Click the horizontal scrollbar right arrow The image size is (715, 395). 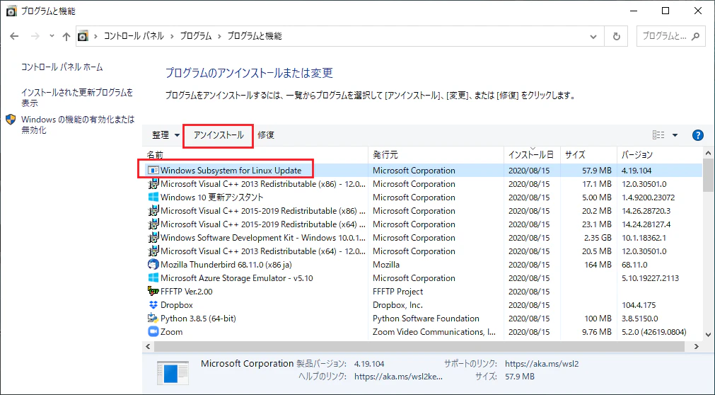(x=697, y=347)
